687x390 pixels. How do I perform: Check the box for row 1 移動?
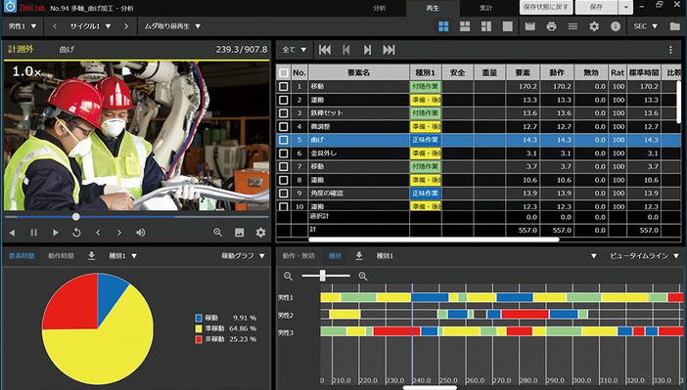(x=284, y=87)
